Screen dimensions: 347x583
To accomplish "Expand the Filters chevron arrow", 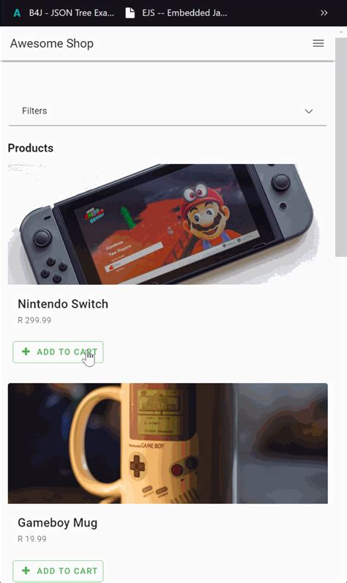I will pyautogui.click(x=309, y=111).
